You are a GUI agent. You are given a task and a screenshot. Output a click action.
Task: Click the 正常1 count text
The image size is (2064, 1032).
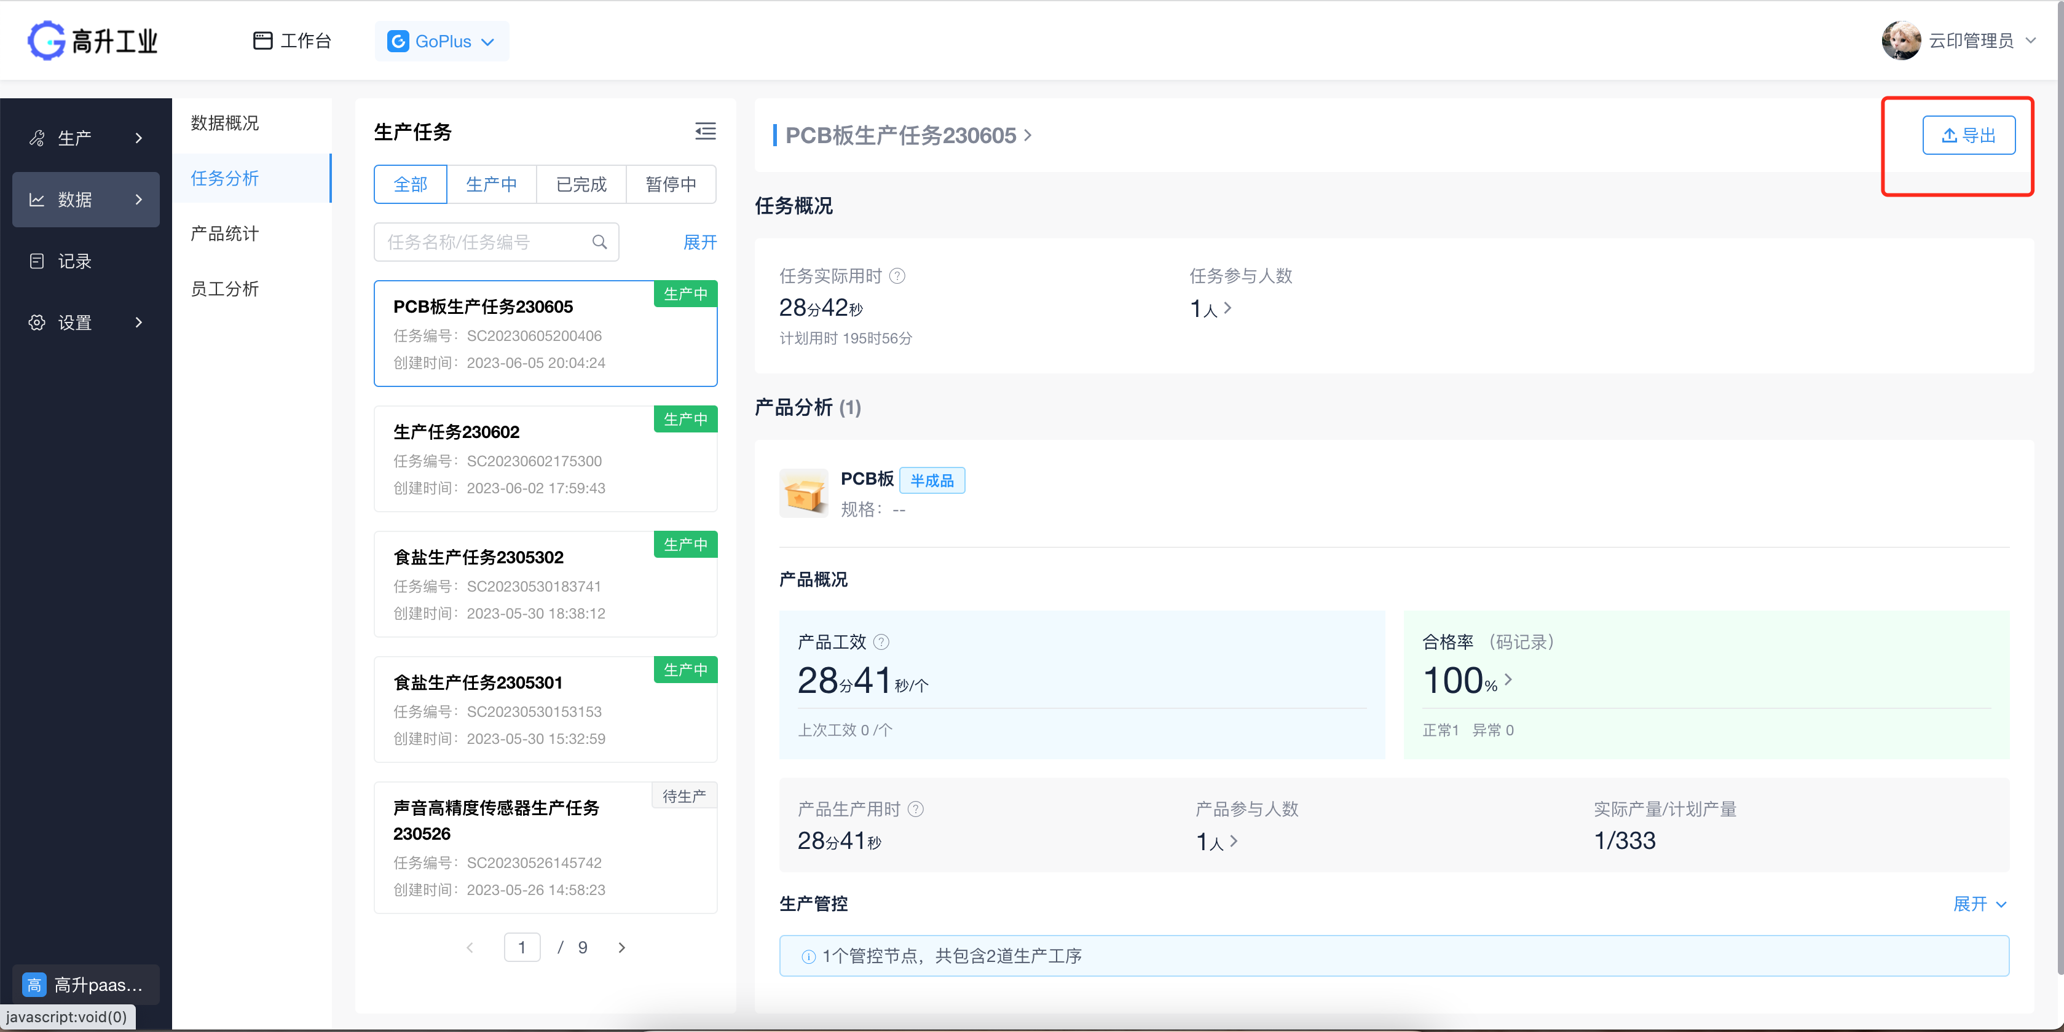click(1441, 730)
